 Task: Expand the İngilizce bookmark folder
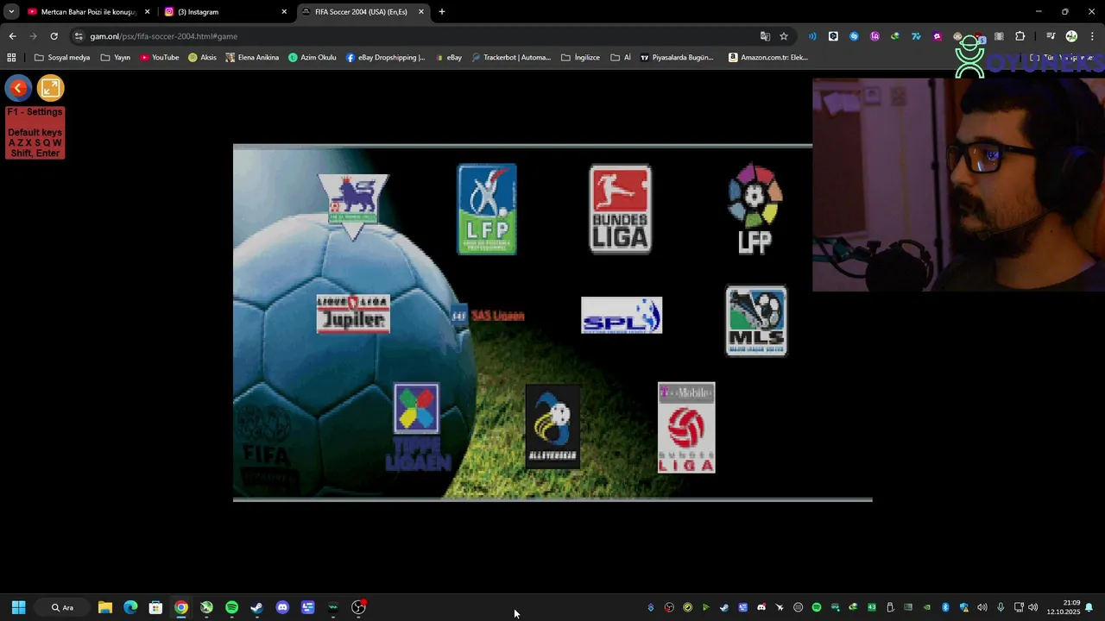point(581,58)
